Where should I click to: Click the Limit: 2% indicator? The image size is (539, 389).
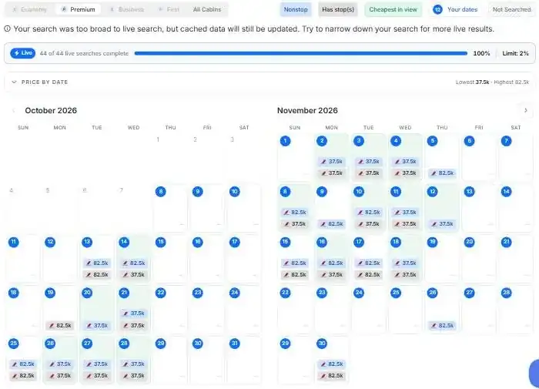(x=515, y=53)
